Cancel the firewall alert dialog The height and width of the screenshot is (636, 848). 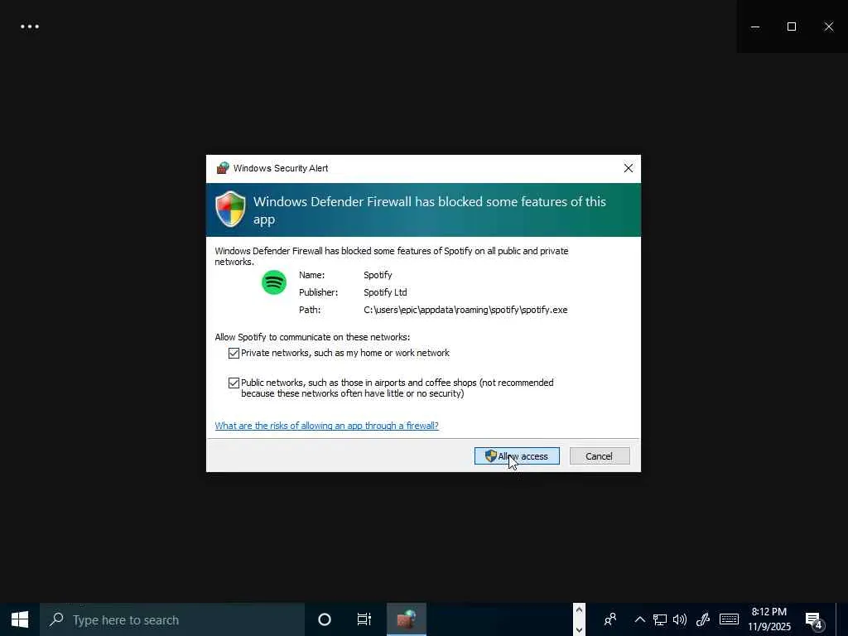(x=600, y=456)
